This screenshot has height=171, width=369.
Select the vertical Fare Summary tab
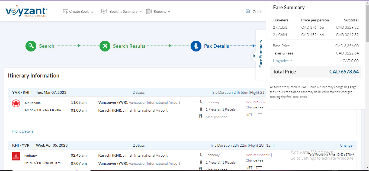pos(261,54)
